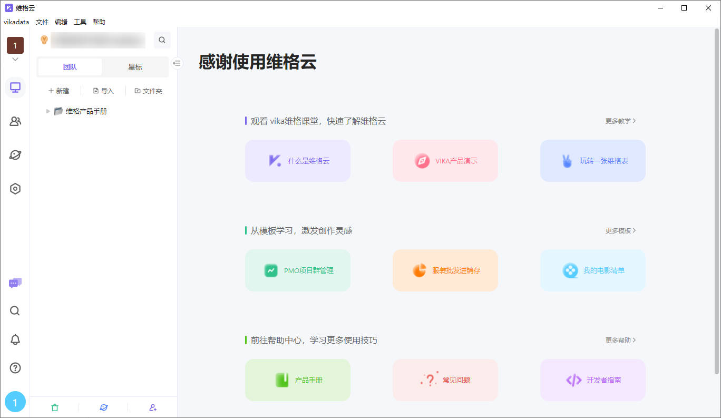This screenshot has height=418, width=721.
Task: Expand the 维格产品手册 folder arrow
Action: click(x=48, y=111)
